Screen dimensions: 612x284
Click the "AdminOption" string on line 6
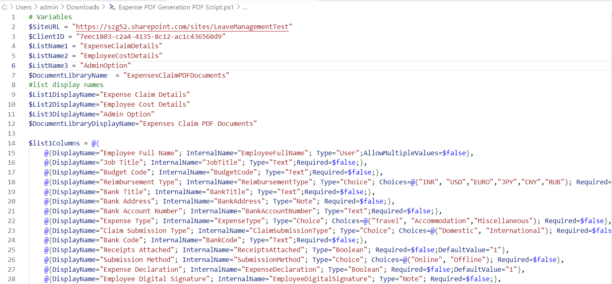(x=106, y=65)
